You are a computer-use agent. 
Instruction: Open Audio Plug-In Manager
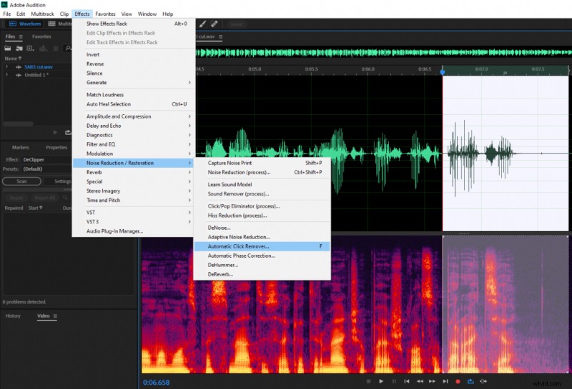point(134,231)
